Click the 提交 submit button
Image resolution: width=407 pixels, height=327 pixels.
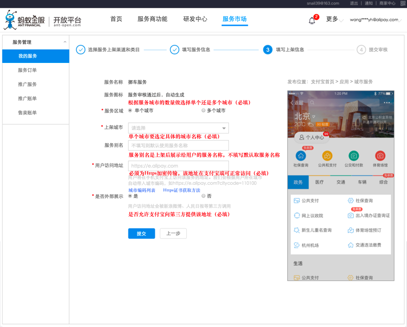point(142,234)
